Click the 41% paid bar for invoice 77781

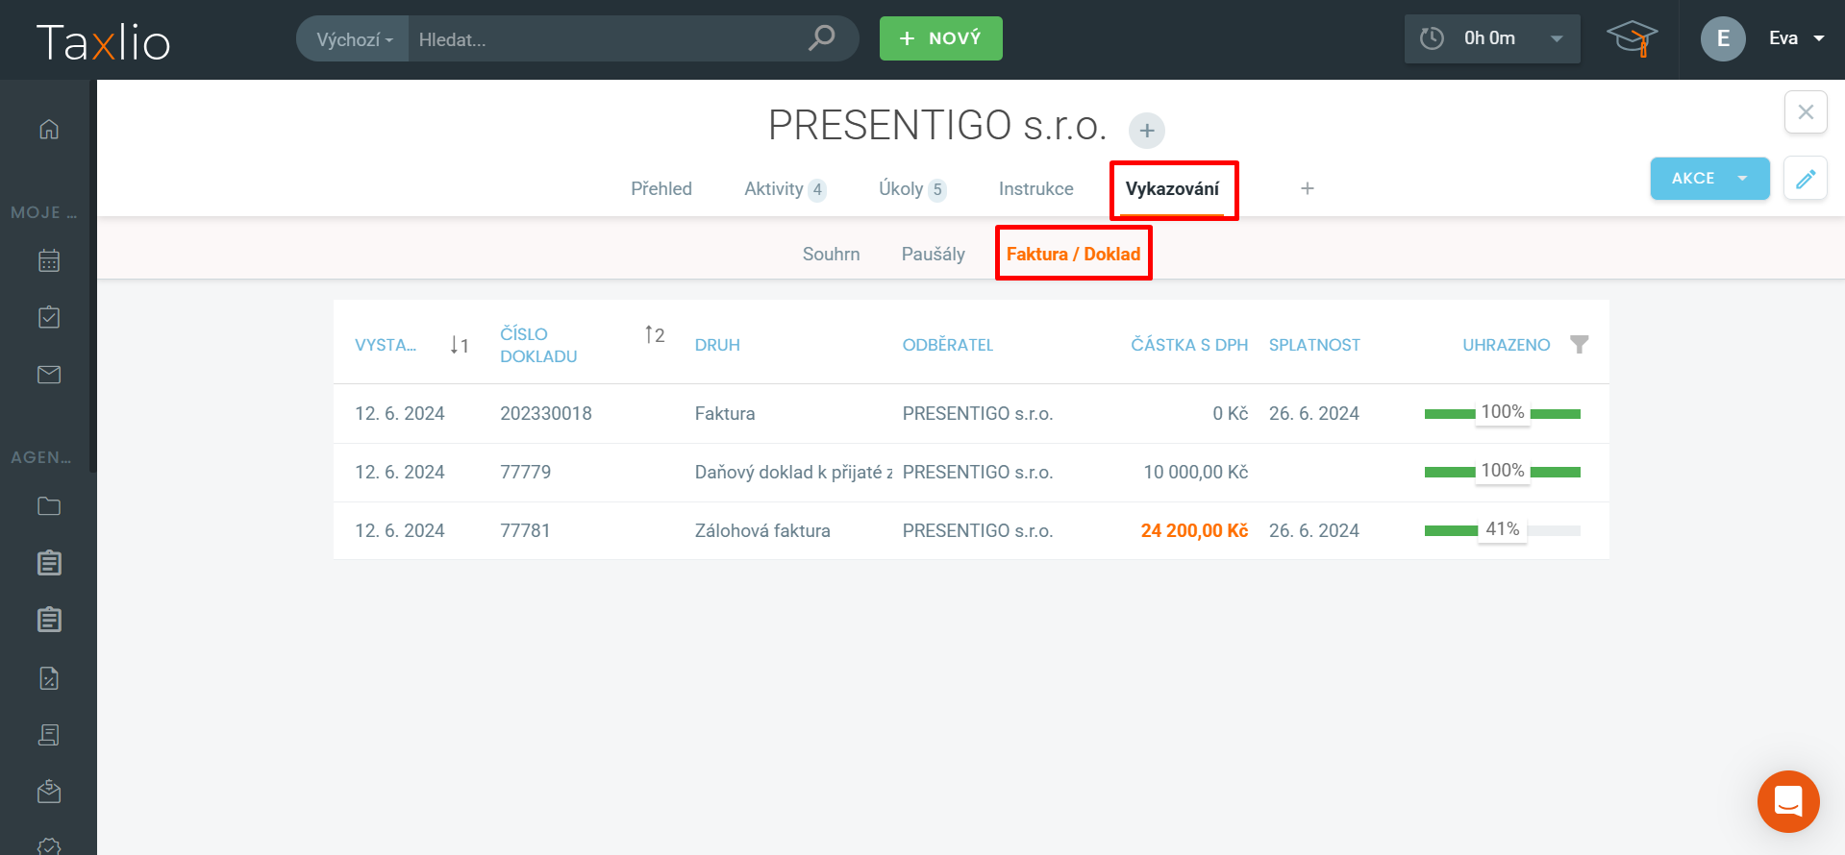click(1503, 530)
